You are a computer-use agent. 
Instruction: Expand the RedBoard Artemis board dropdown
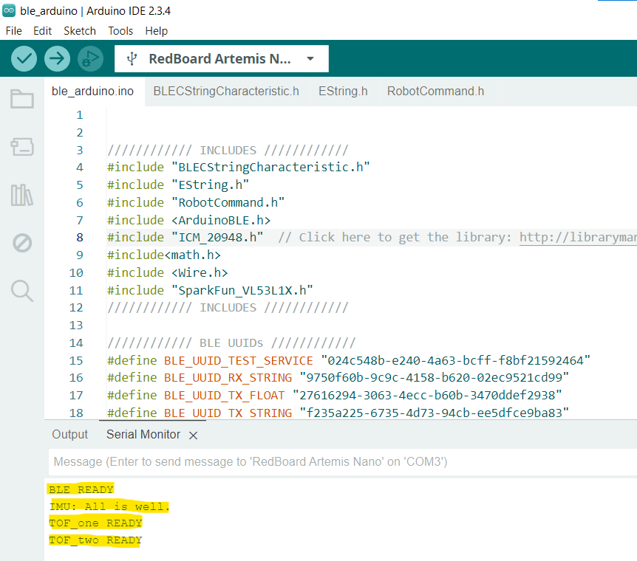tap(310, 59)
